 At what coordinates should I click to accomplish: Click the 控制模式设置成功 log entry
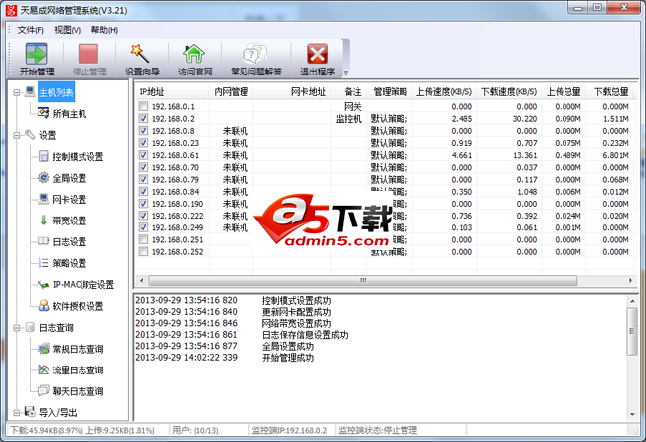pyautogui.click(x=296, y=300)
